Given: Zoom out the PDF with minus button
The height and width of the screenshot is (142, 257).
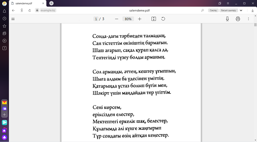Looking at the screenshot, I should (116, 19).
